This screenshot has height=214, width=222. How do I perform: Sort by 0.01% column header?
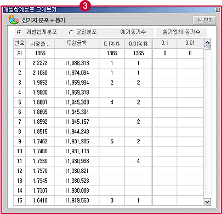(138, 43)
